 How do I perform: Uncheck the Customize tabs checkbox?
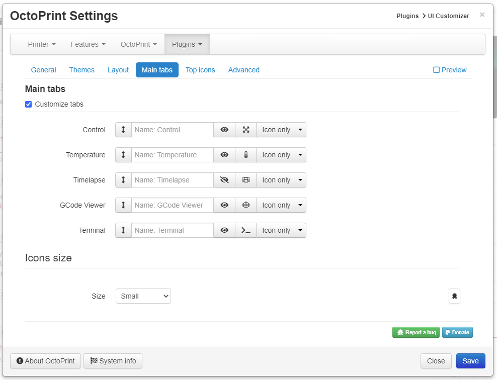[x=29, y=104]
